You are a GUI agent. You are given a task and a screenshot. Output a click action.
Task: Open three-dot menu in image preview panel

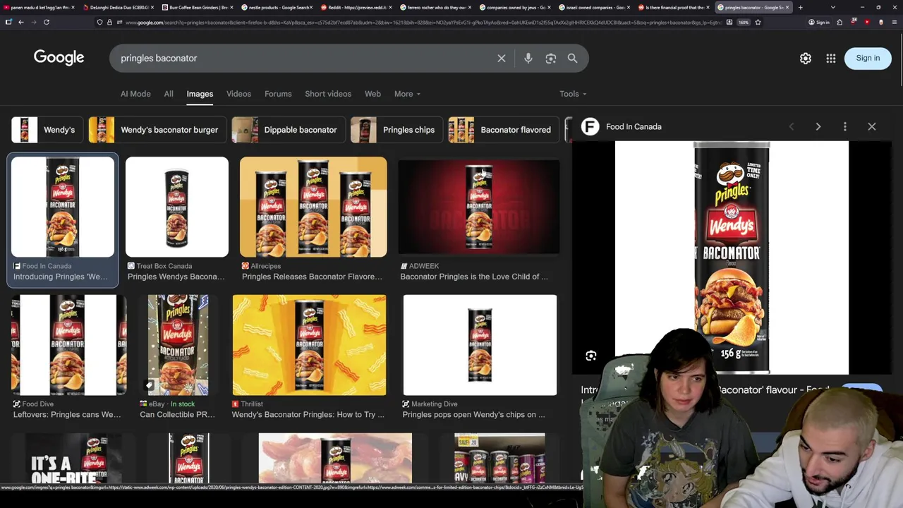click(845, 127)
